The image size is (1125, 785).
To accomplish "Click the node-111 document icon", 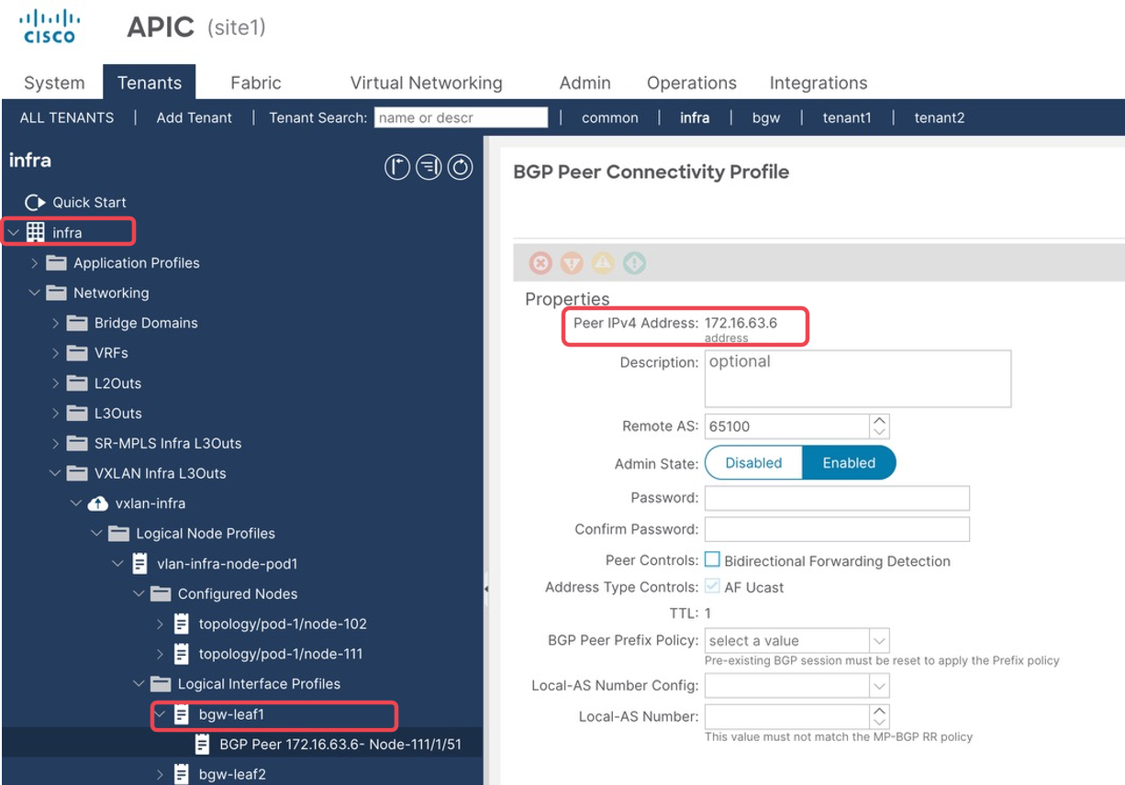I will click(x=181, y=654).
